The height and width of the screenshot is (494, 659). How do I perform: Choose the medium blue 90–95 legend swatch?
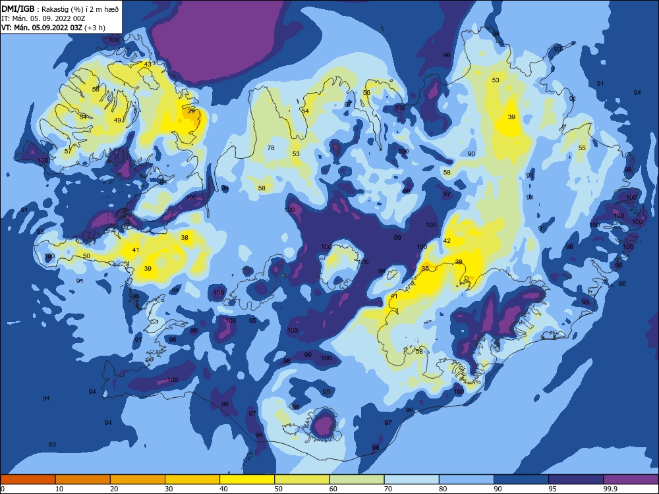pos(521,480)
